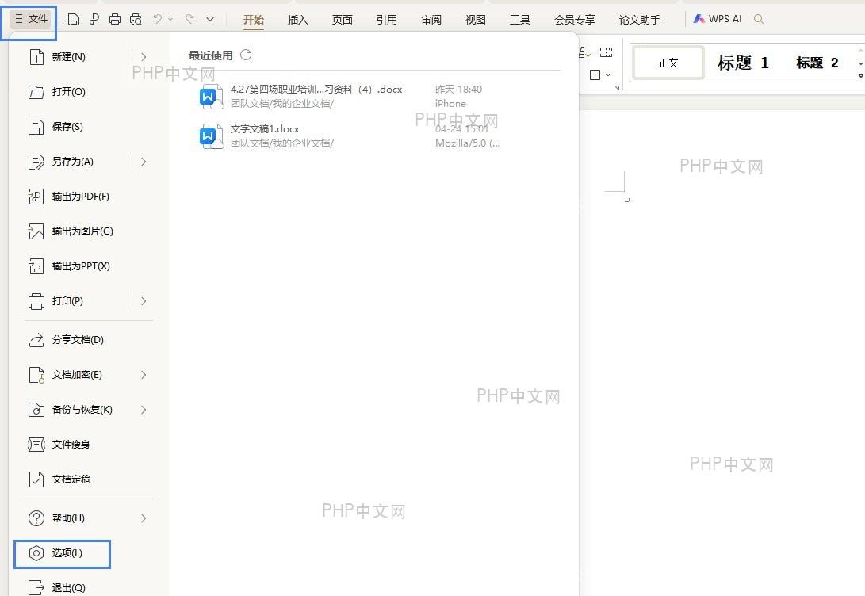Switch to the 页面 ribbon tab

click(342, 20)
